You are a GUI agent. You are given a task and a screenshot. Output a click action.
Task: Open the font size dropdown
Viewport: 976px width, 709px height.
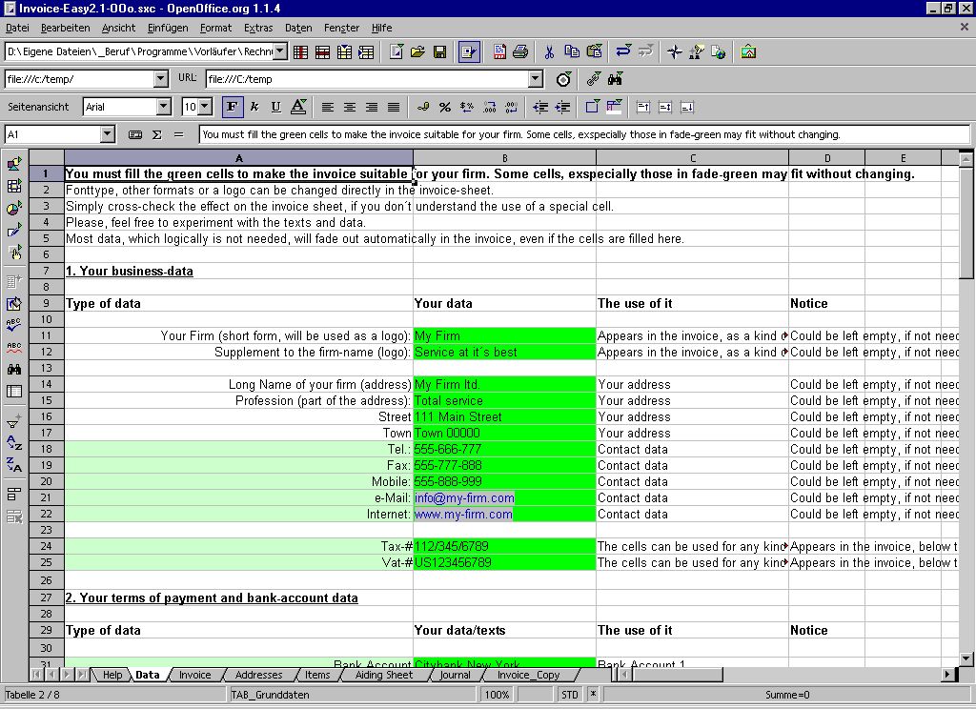[x=205, y=107]
